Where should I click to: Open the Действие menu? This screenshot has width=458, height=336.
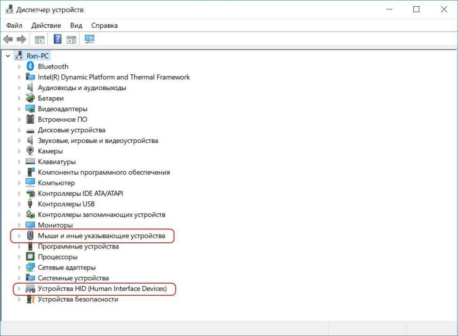tap(46, 26)
